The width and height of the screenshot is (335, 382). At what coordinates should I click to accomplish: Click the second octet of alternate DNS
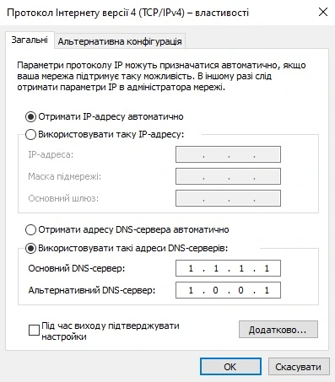(215, 290)
